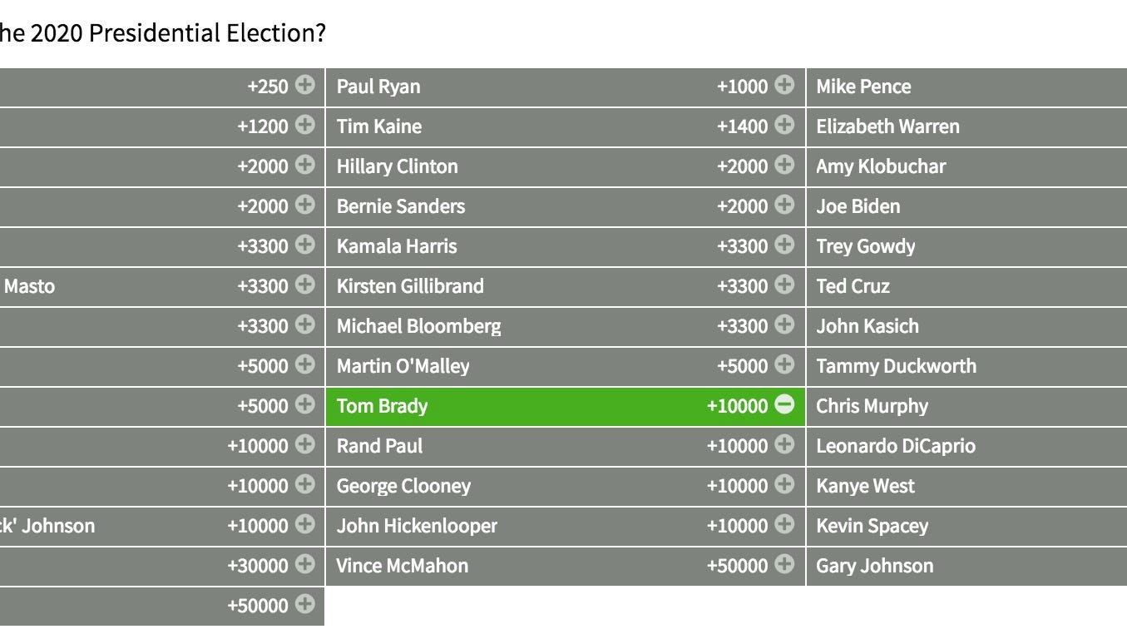Screen dimensions: 1127x634
Task: Choose Kanye West entry
Action: (865, 486)
